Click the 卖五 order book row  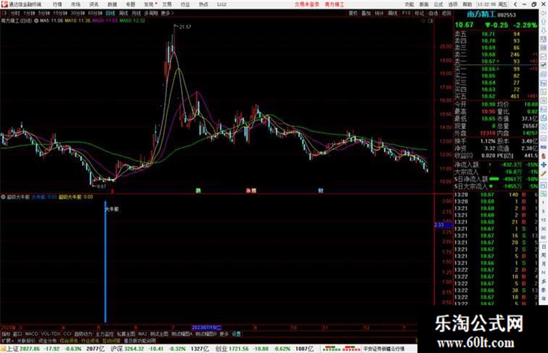(x=496, y=34)
